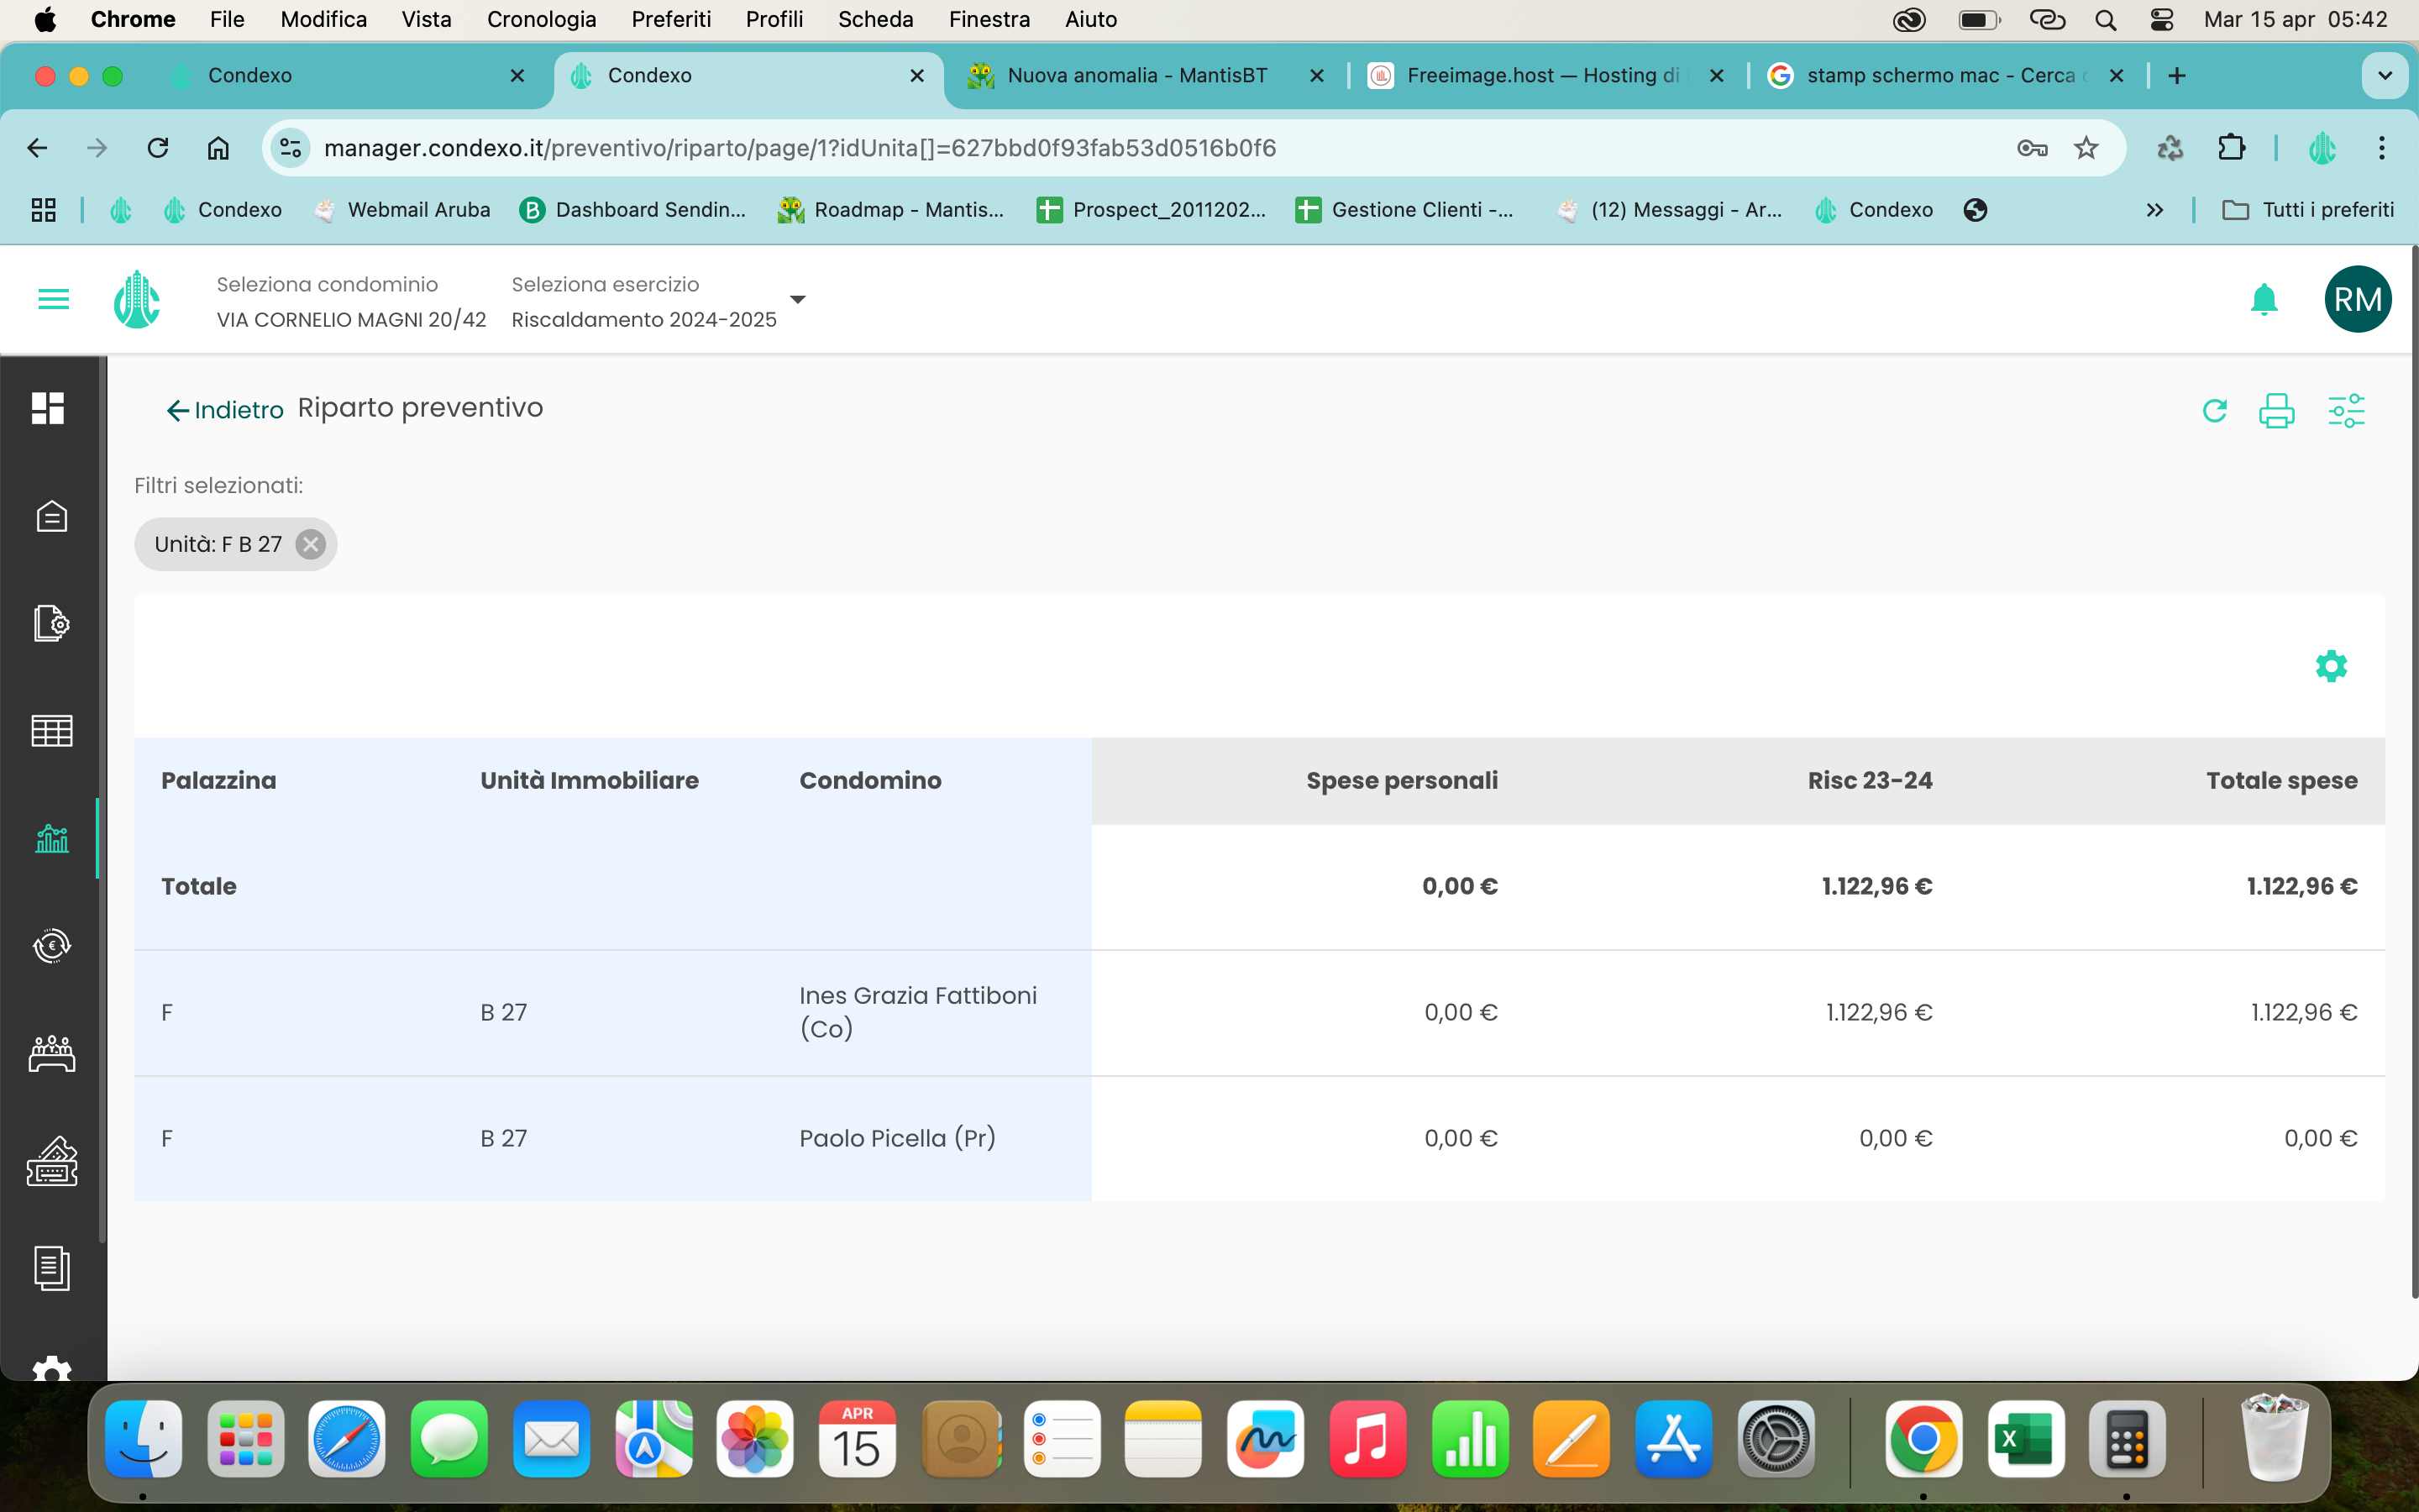2419x1512 pixels.
Task: Click the refresh icon beside the printer
Action: click(x=2214, y=411)
